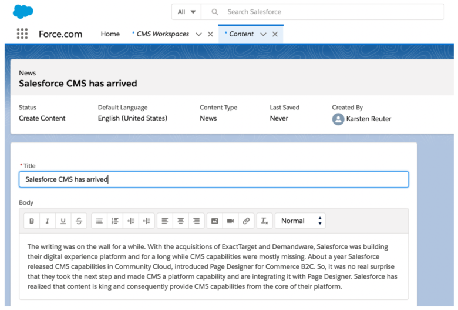Click Karsten Reuter's avatar icon
Viewport: 458px width, 310px height.
[338, 119]
